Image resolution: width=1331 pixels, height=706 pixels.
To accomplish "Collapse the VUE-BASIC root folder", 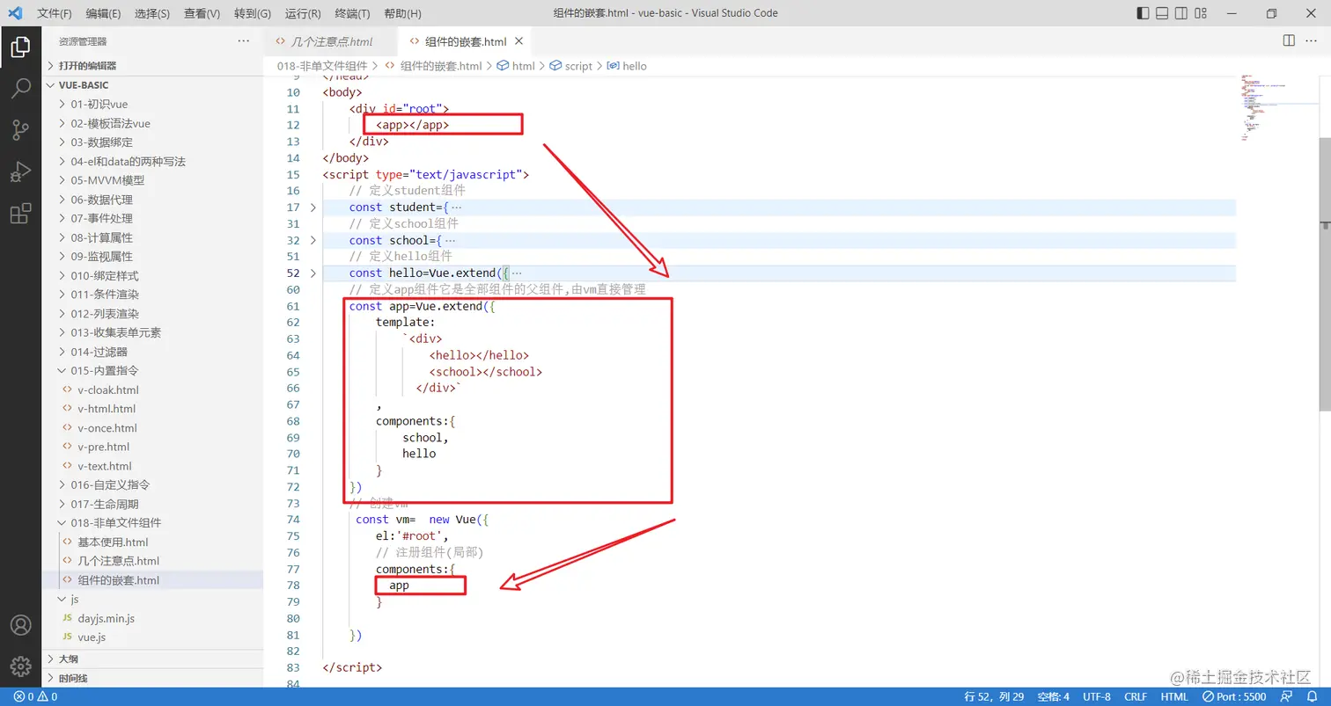I will [x=152, y=85].
